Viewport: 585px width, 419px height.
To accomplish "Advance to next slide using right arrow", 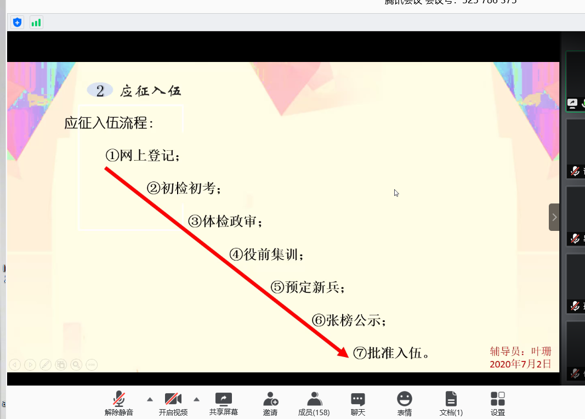I will pos(30,364).
